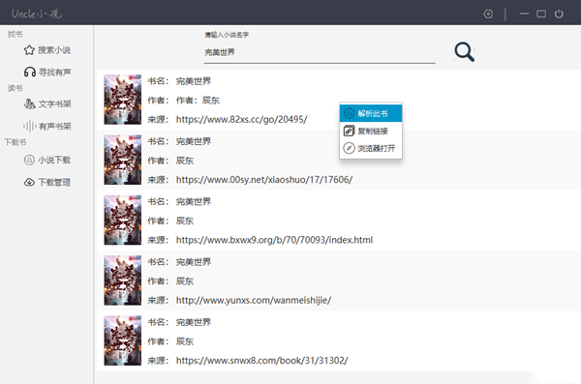Open settings gear in title bar
Image resolution: width=581 pixels, height=384 pixels.
click(488, 15)
